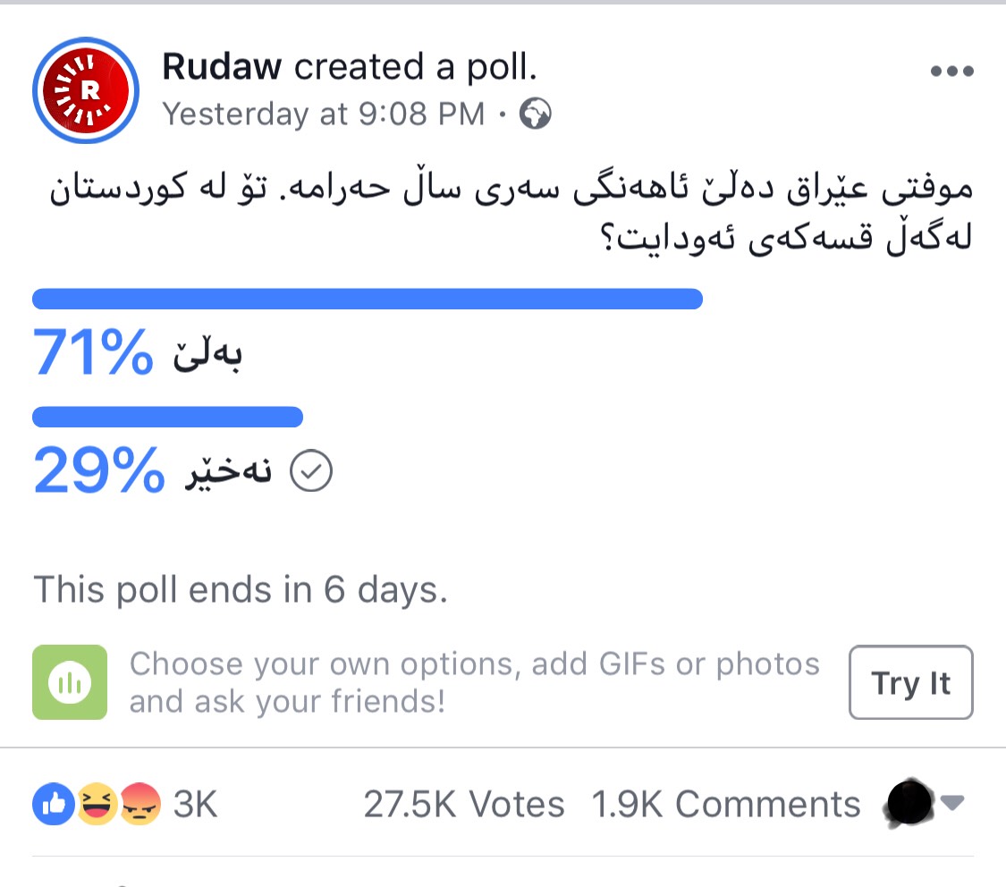Tap the public globe privacy icon
The image size is (1006, 887).
point(536,114)
